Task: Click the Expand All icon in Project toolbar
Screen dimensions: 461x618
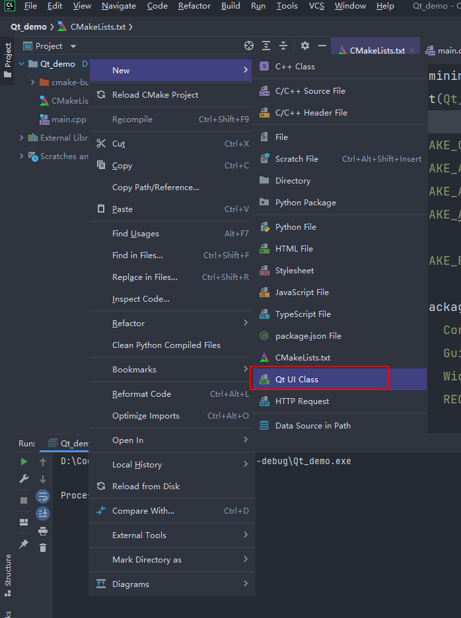Action: [266, 46]
